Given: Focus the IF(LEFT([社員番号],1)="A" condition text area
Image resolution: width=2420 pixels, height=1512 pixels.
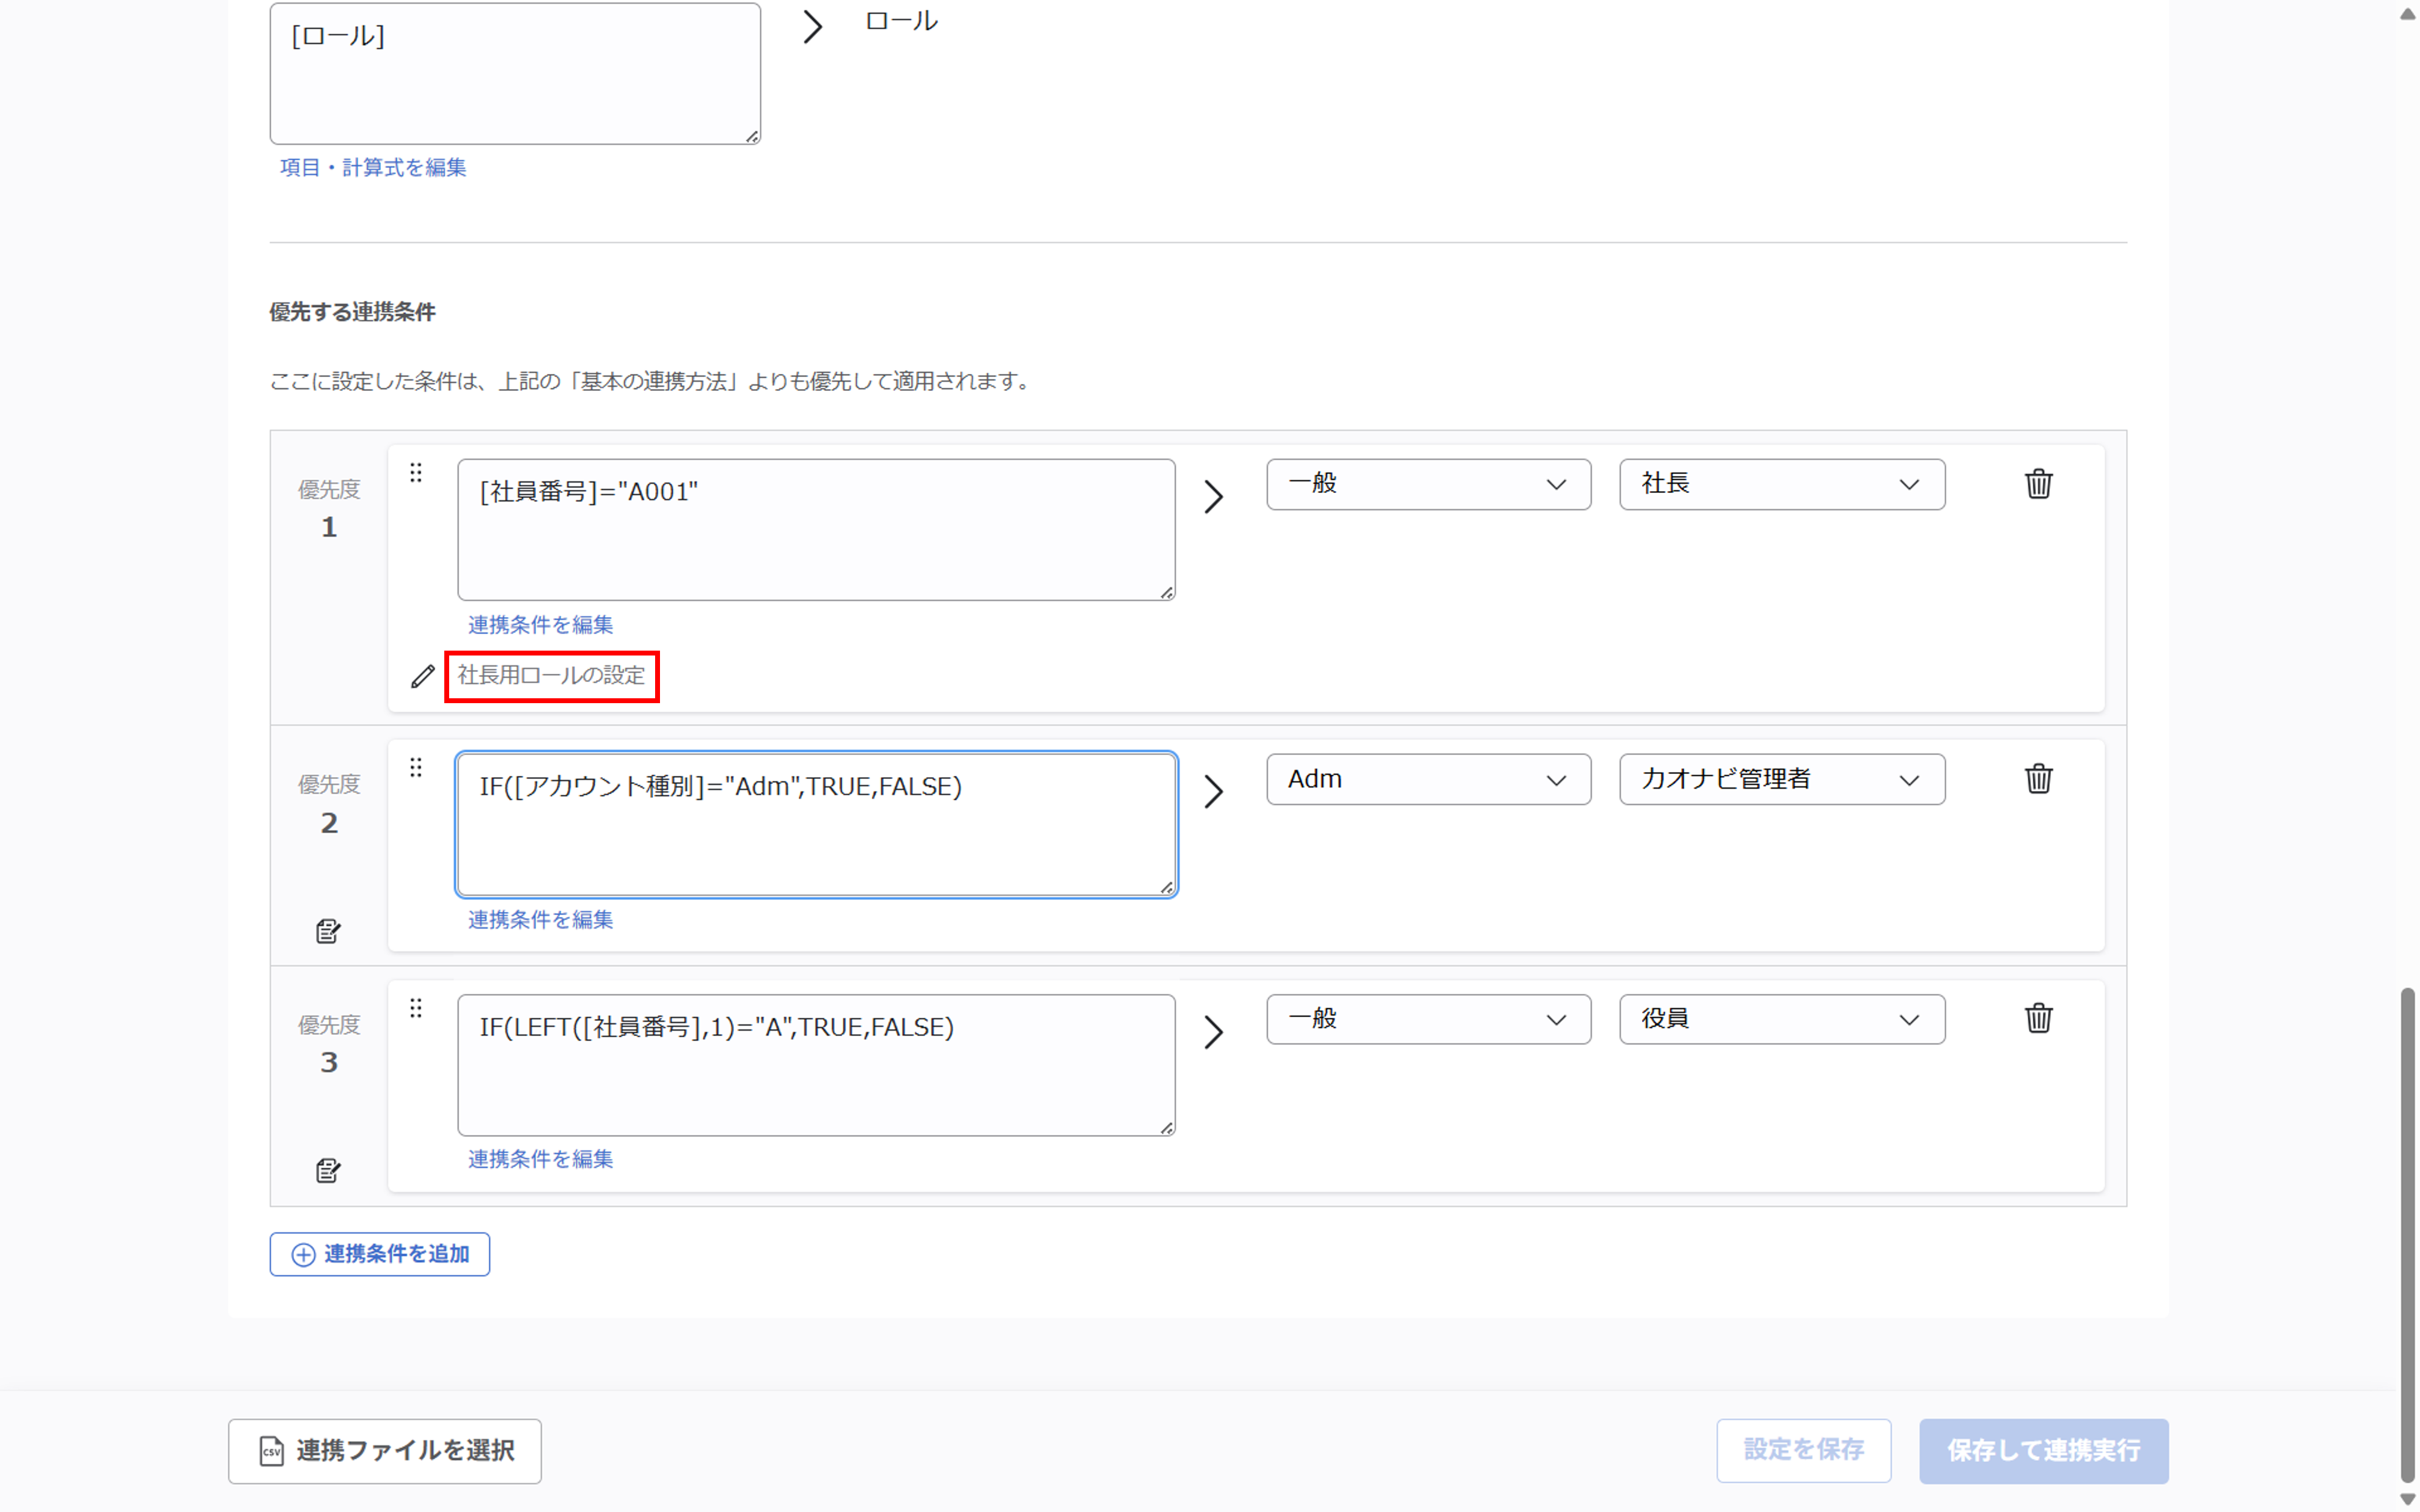Looking at the screenshot, I should tap(816, 1065).
